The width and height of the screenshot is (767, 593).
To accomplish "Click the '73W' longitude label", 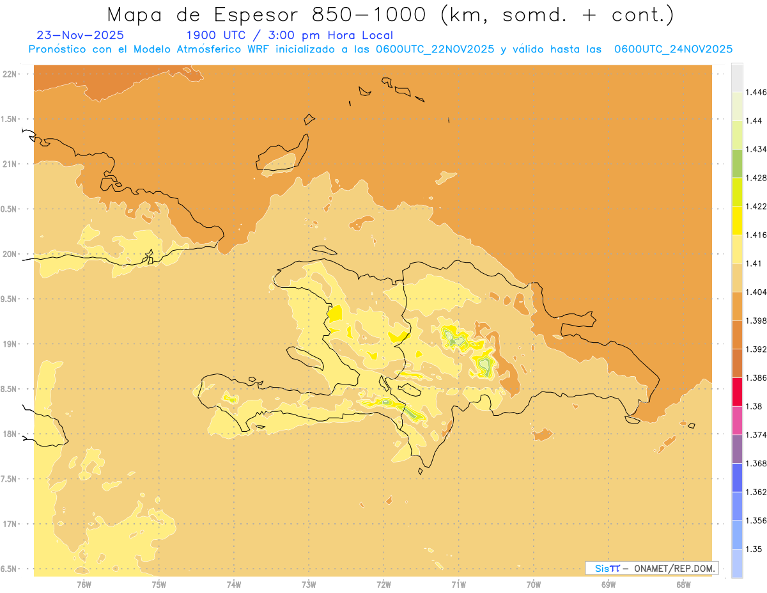I will [x=309, y=585].
